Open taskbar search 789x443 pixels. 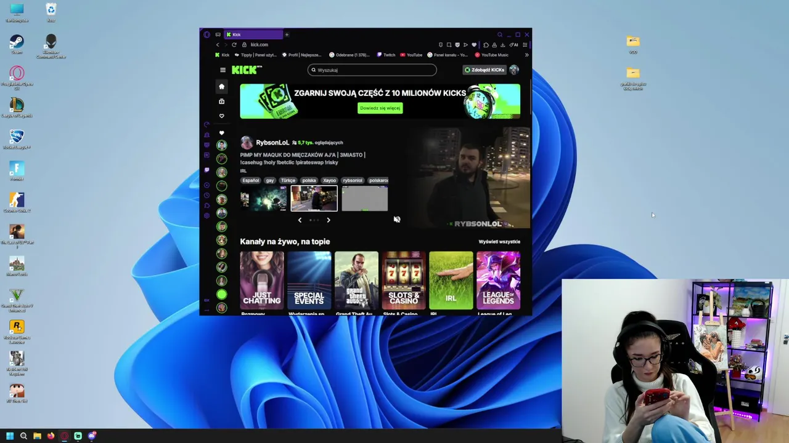coord(23,436)
